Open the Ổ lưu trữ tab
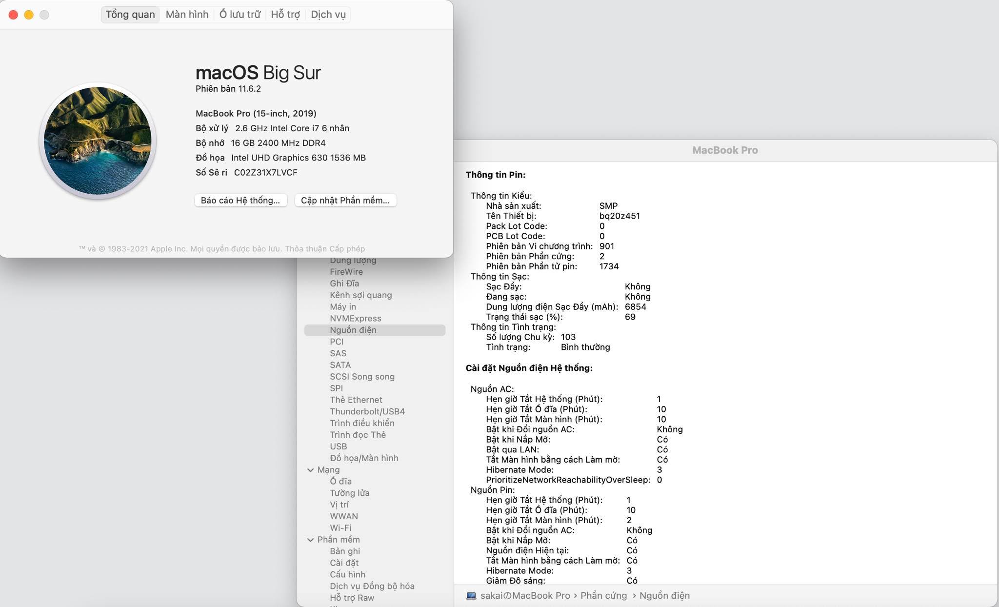This screenshot has width=999, height=607. [240, 15]
